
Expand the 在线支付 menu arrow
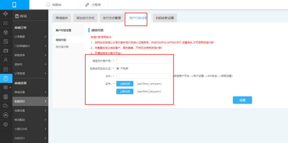pyautogui.click(x=45, y=101)
